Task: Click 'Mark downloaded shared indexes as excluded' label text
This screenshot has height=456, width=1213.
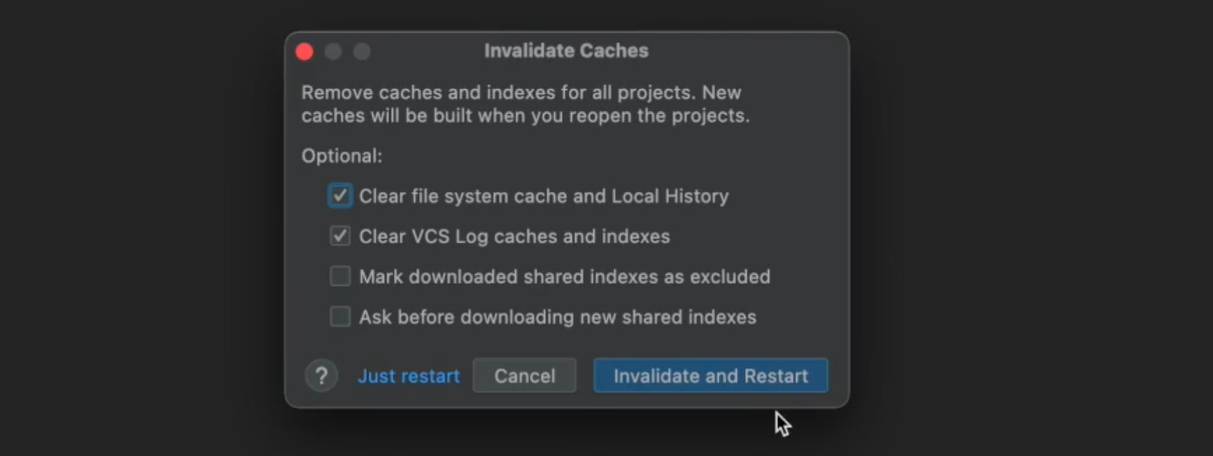Action: [564, 277]
